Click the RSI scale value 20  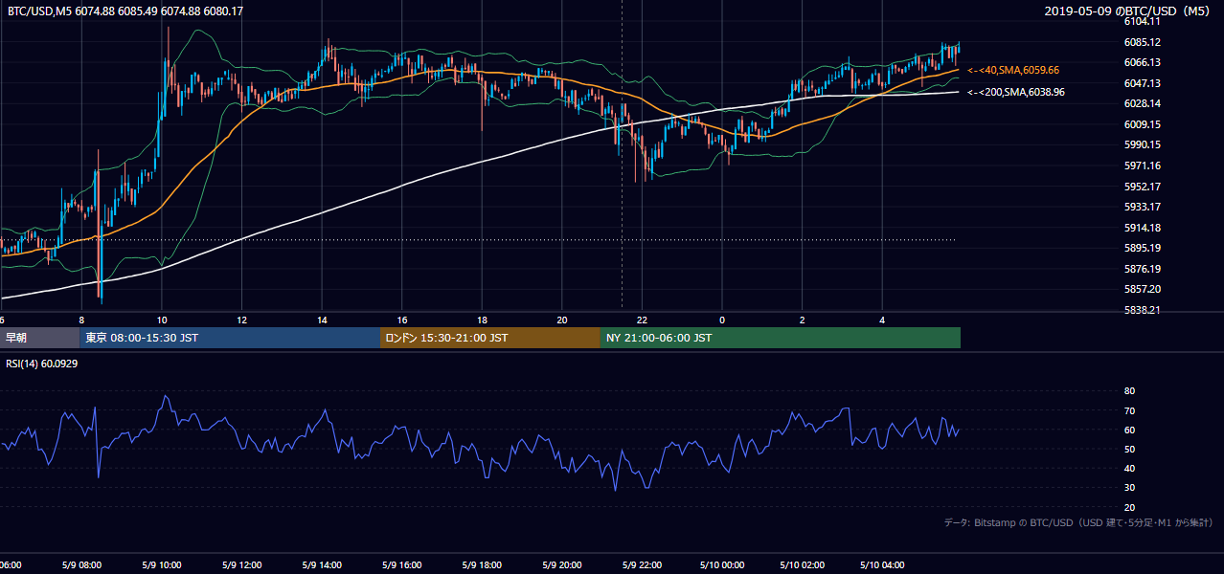point(1129,507)
